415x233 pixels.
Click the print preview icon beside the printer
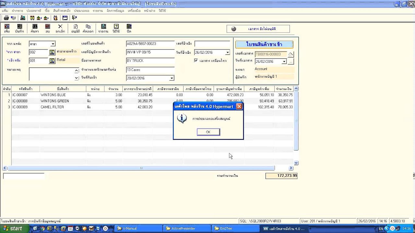click(x=13, y=18)
